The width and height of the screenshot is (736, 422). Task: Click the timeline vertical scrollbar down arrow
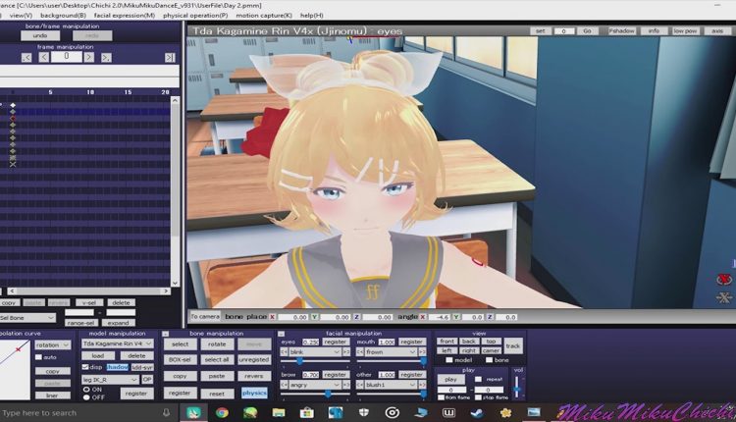(x=175, y=283)
